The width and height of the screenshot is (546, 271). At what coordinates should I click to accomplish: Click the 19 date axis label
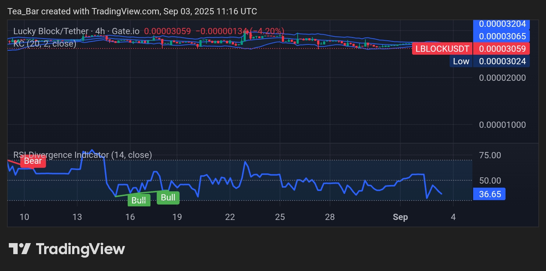pos(177,217)
